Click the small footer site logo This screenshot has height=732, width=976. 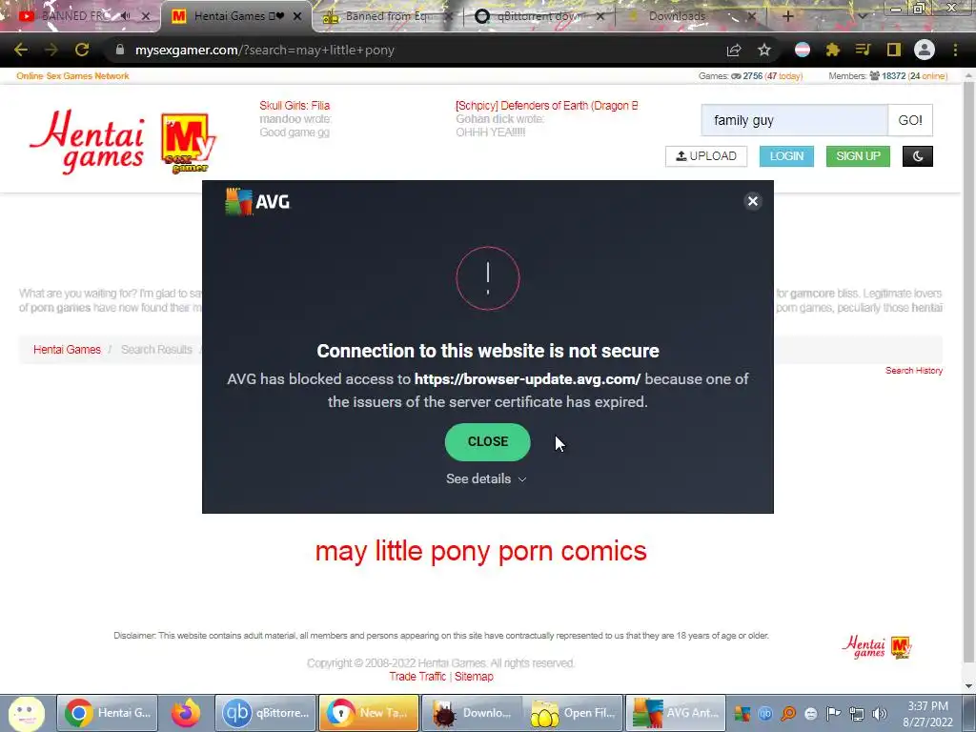tap(877, 647)
